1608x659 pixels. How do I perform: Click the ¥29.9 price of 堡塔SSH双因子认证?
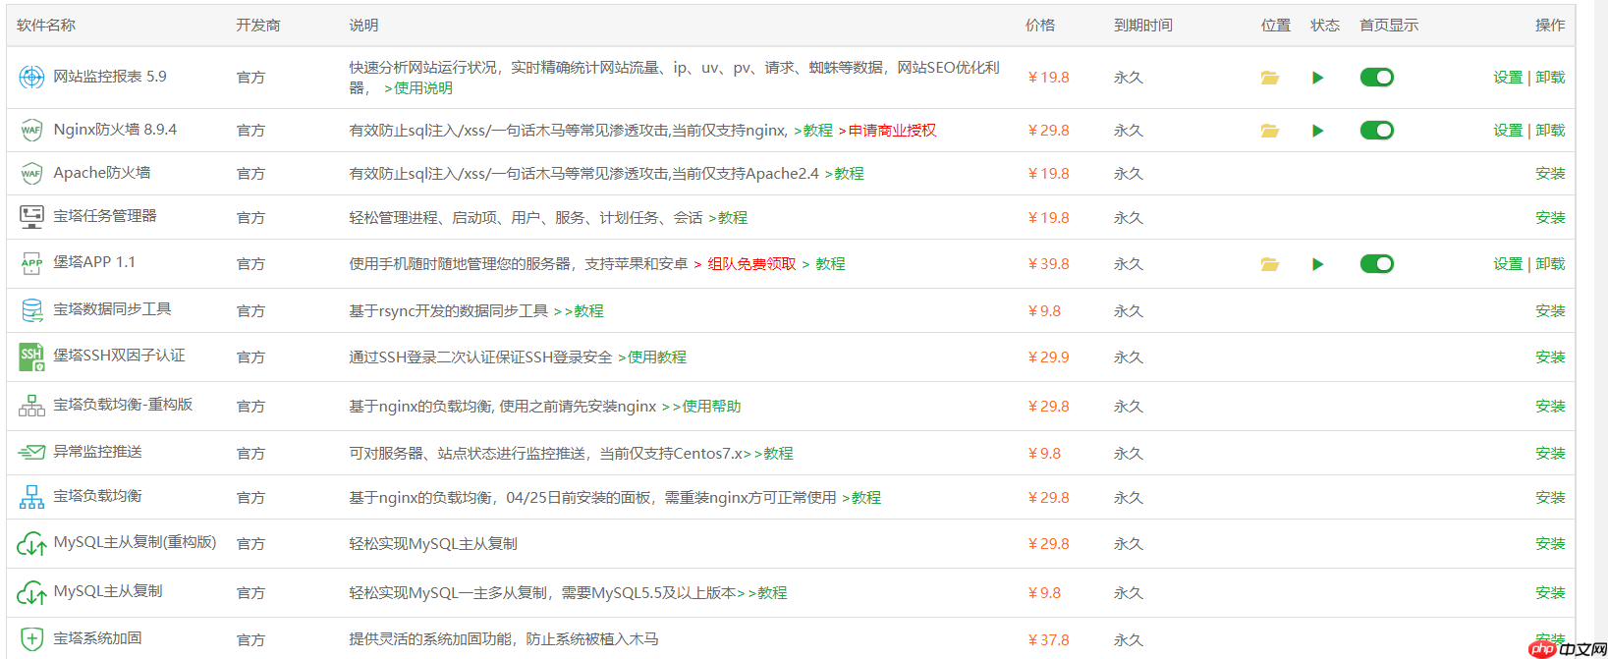tap(1048, 357)
